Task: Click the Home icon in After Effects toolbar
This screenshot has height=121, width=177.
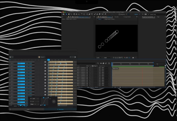Action: coord(63,14)
